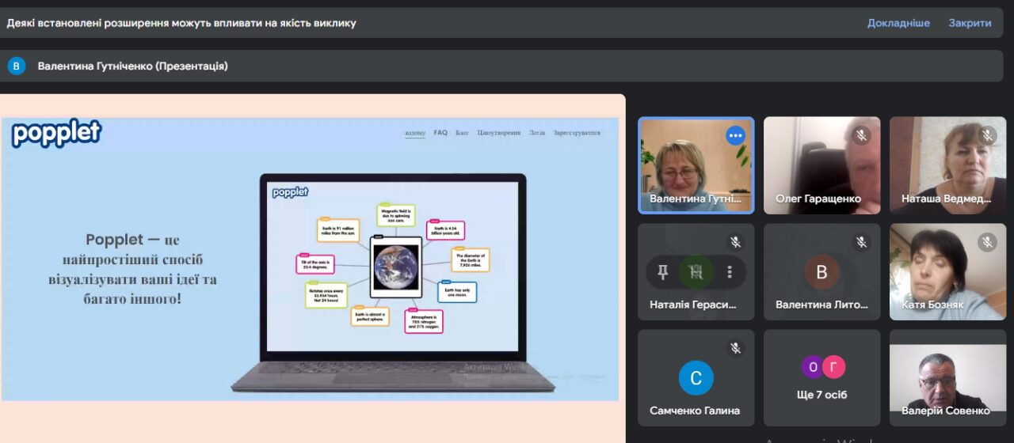This screenshot has width=1014, height=443.
Task: Open the three-dot options on Наталія Гераси tile
Action: pos(730,272)
